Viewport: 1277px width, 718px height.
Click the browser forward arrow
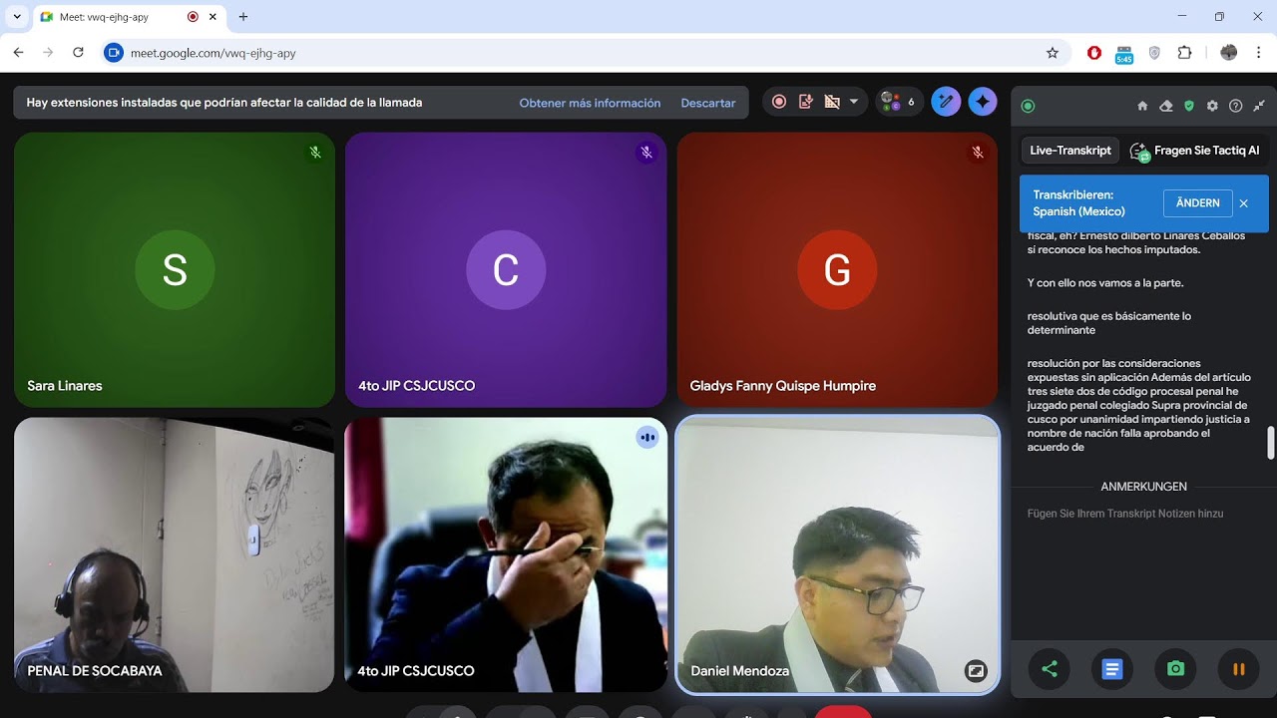point(48,53)
